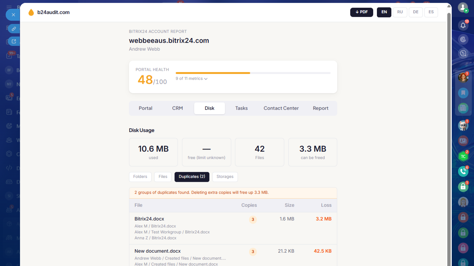Click the 21.2 KB size value
Screen dimensions: 474x266
[286, 251]
